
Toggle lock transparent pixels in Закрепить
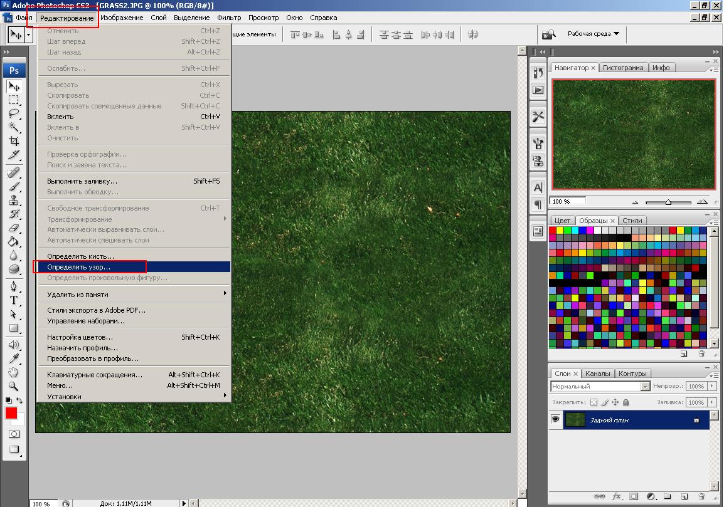594,402
